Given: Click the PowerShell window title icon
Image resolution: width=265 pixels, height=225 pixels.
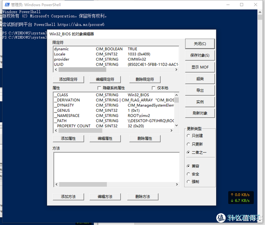Looking at the screenshot, I should (x=7, y=5).
